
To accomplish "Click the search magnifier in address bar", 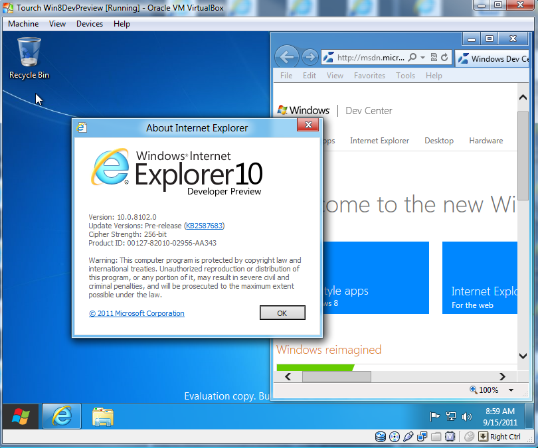I will coord(412,57).
